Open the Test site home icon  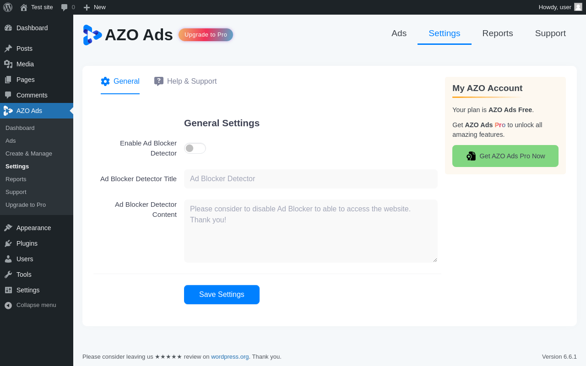24,7
